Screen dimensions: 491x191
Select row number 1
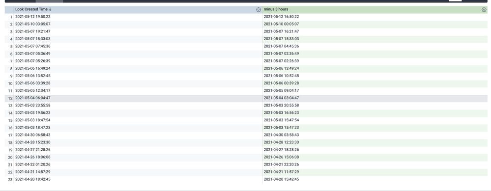[x=11, y=17]
